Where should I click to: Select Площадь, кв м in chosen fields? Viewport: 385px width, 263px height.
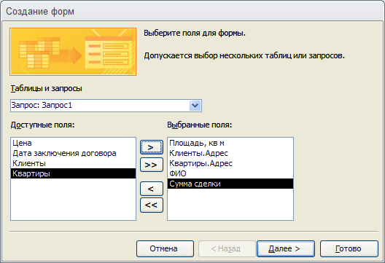[230, 143]
